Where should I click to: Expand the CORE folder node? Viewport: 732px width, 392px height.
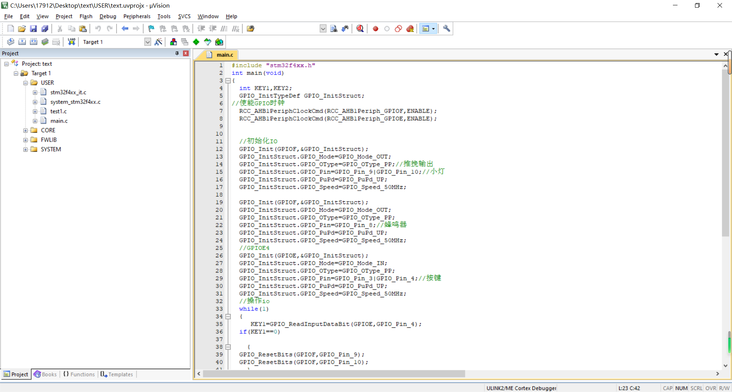(x=26, y=131)
